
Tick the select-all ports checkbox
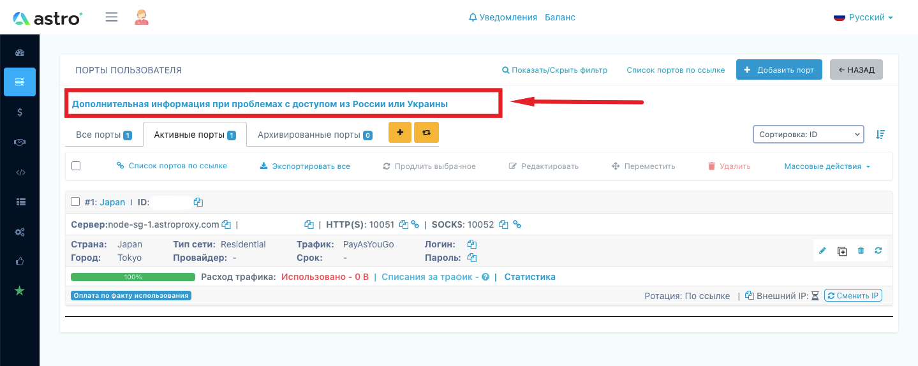pos(76,166)
